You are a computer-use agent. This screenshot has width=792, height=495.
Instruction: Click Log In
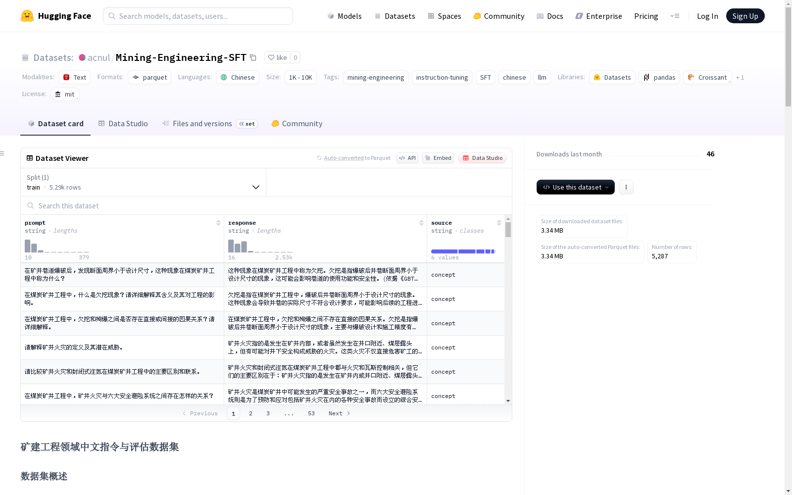point(707,16)
